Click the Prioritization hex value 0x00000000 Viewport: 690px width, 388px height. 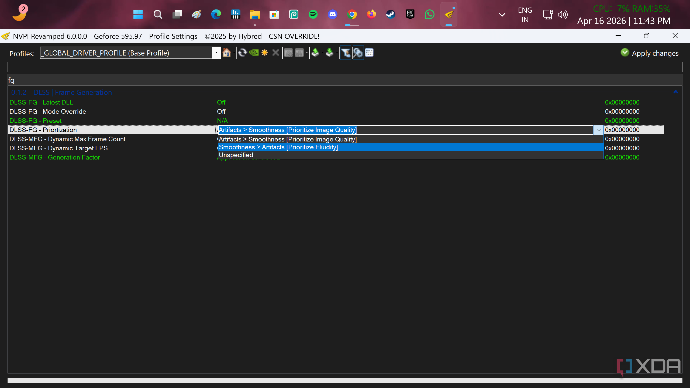pos(622,130)
